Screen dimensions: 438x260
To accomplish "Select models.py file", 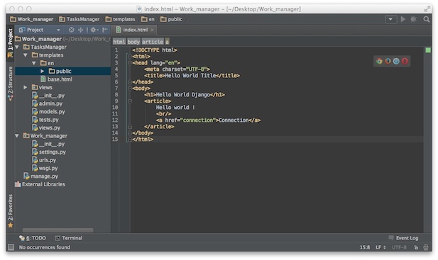I will click(x=48, y=112).
